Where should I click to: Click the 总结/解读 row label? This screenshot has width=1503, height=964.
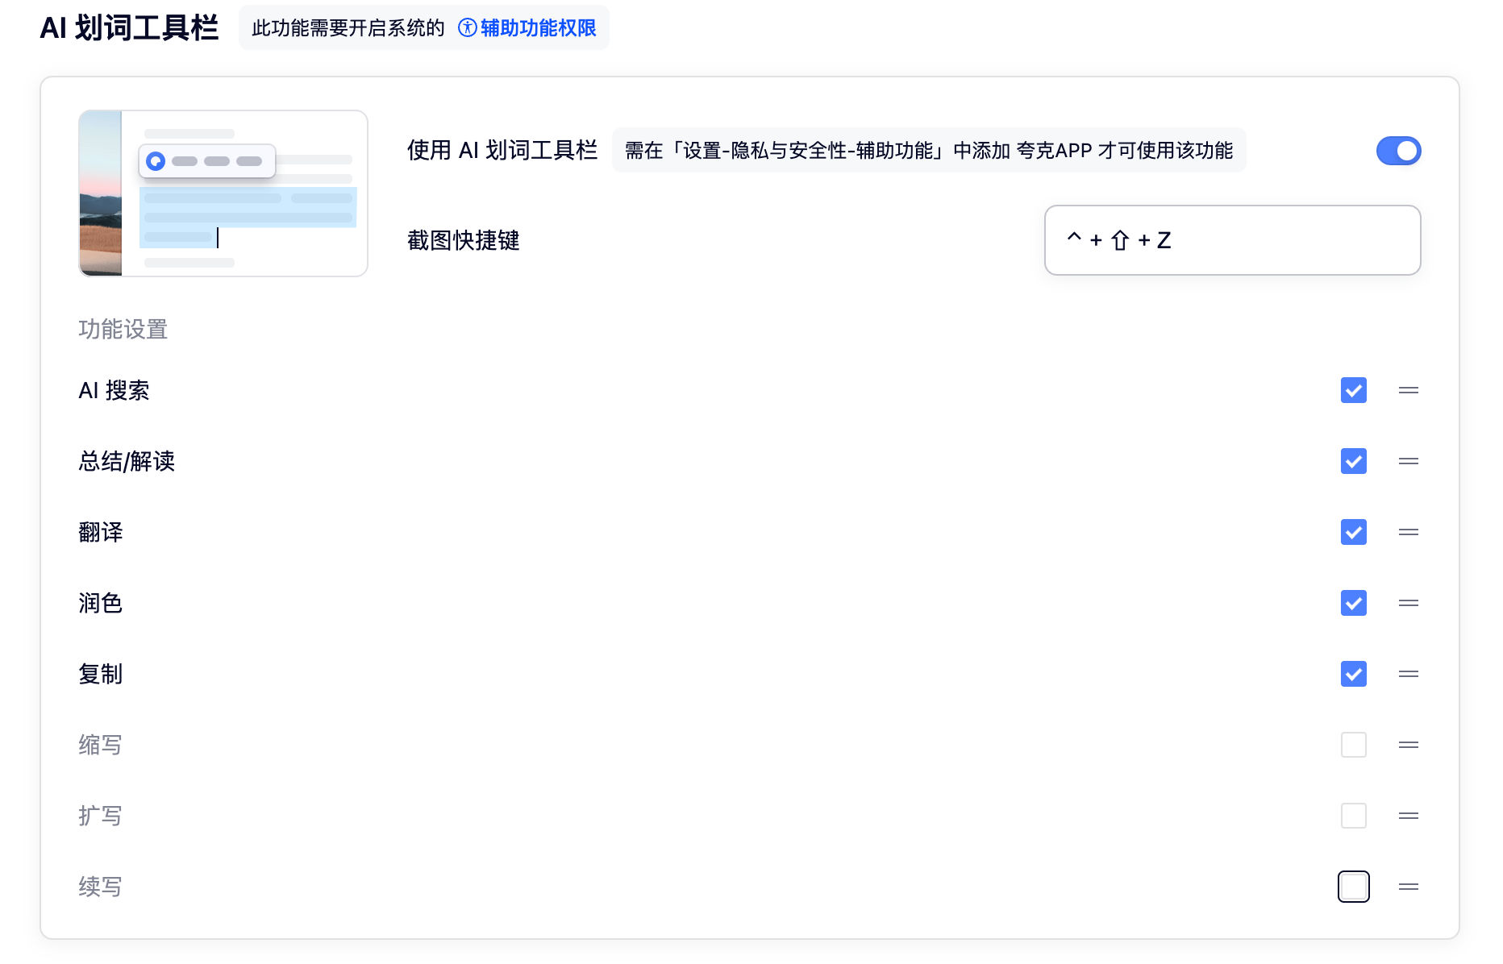[x=127, y=462]
